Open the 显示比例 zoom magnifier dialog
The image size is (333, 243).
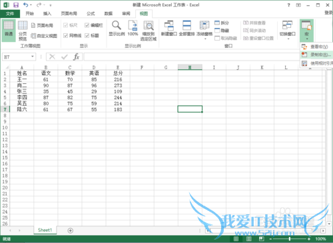(117, 28)
